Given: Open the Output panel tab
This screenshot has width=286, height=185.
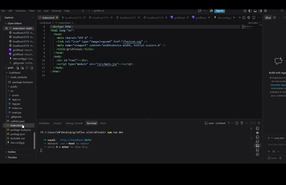Looking at the screenshot, I should (x=57, y=123).
